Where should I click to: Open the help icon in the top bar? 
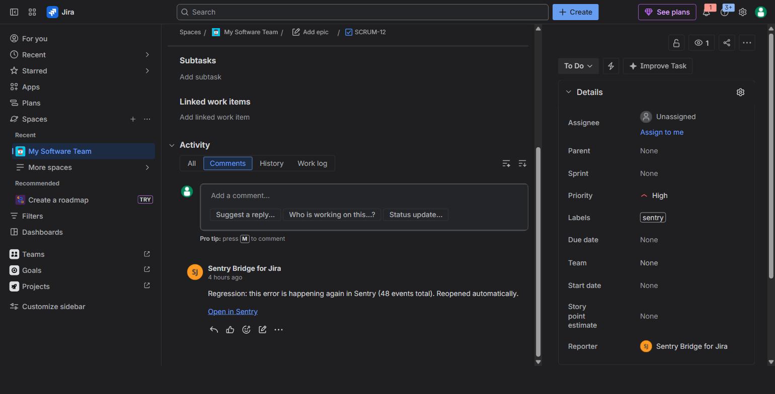point(725,12)
